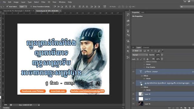Click the Lock Position icon
This screenshot has height=109, width=194.
[x=144, y=59]
